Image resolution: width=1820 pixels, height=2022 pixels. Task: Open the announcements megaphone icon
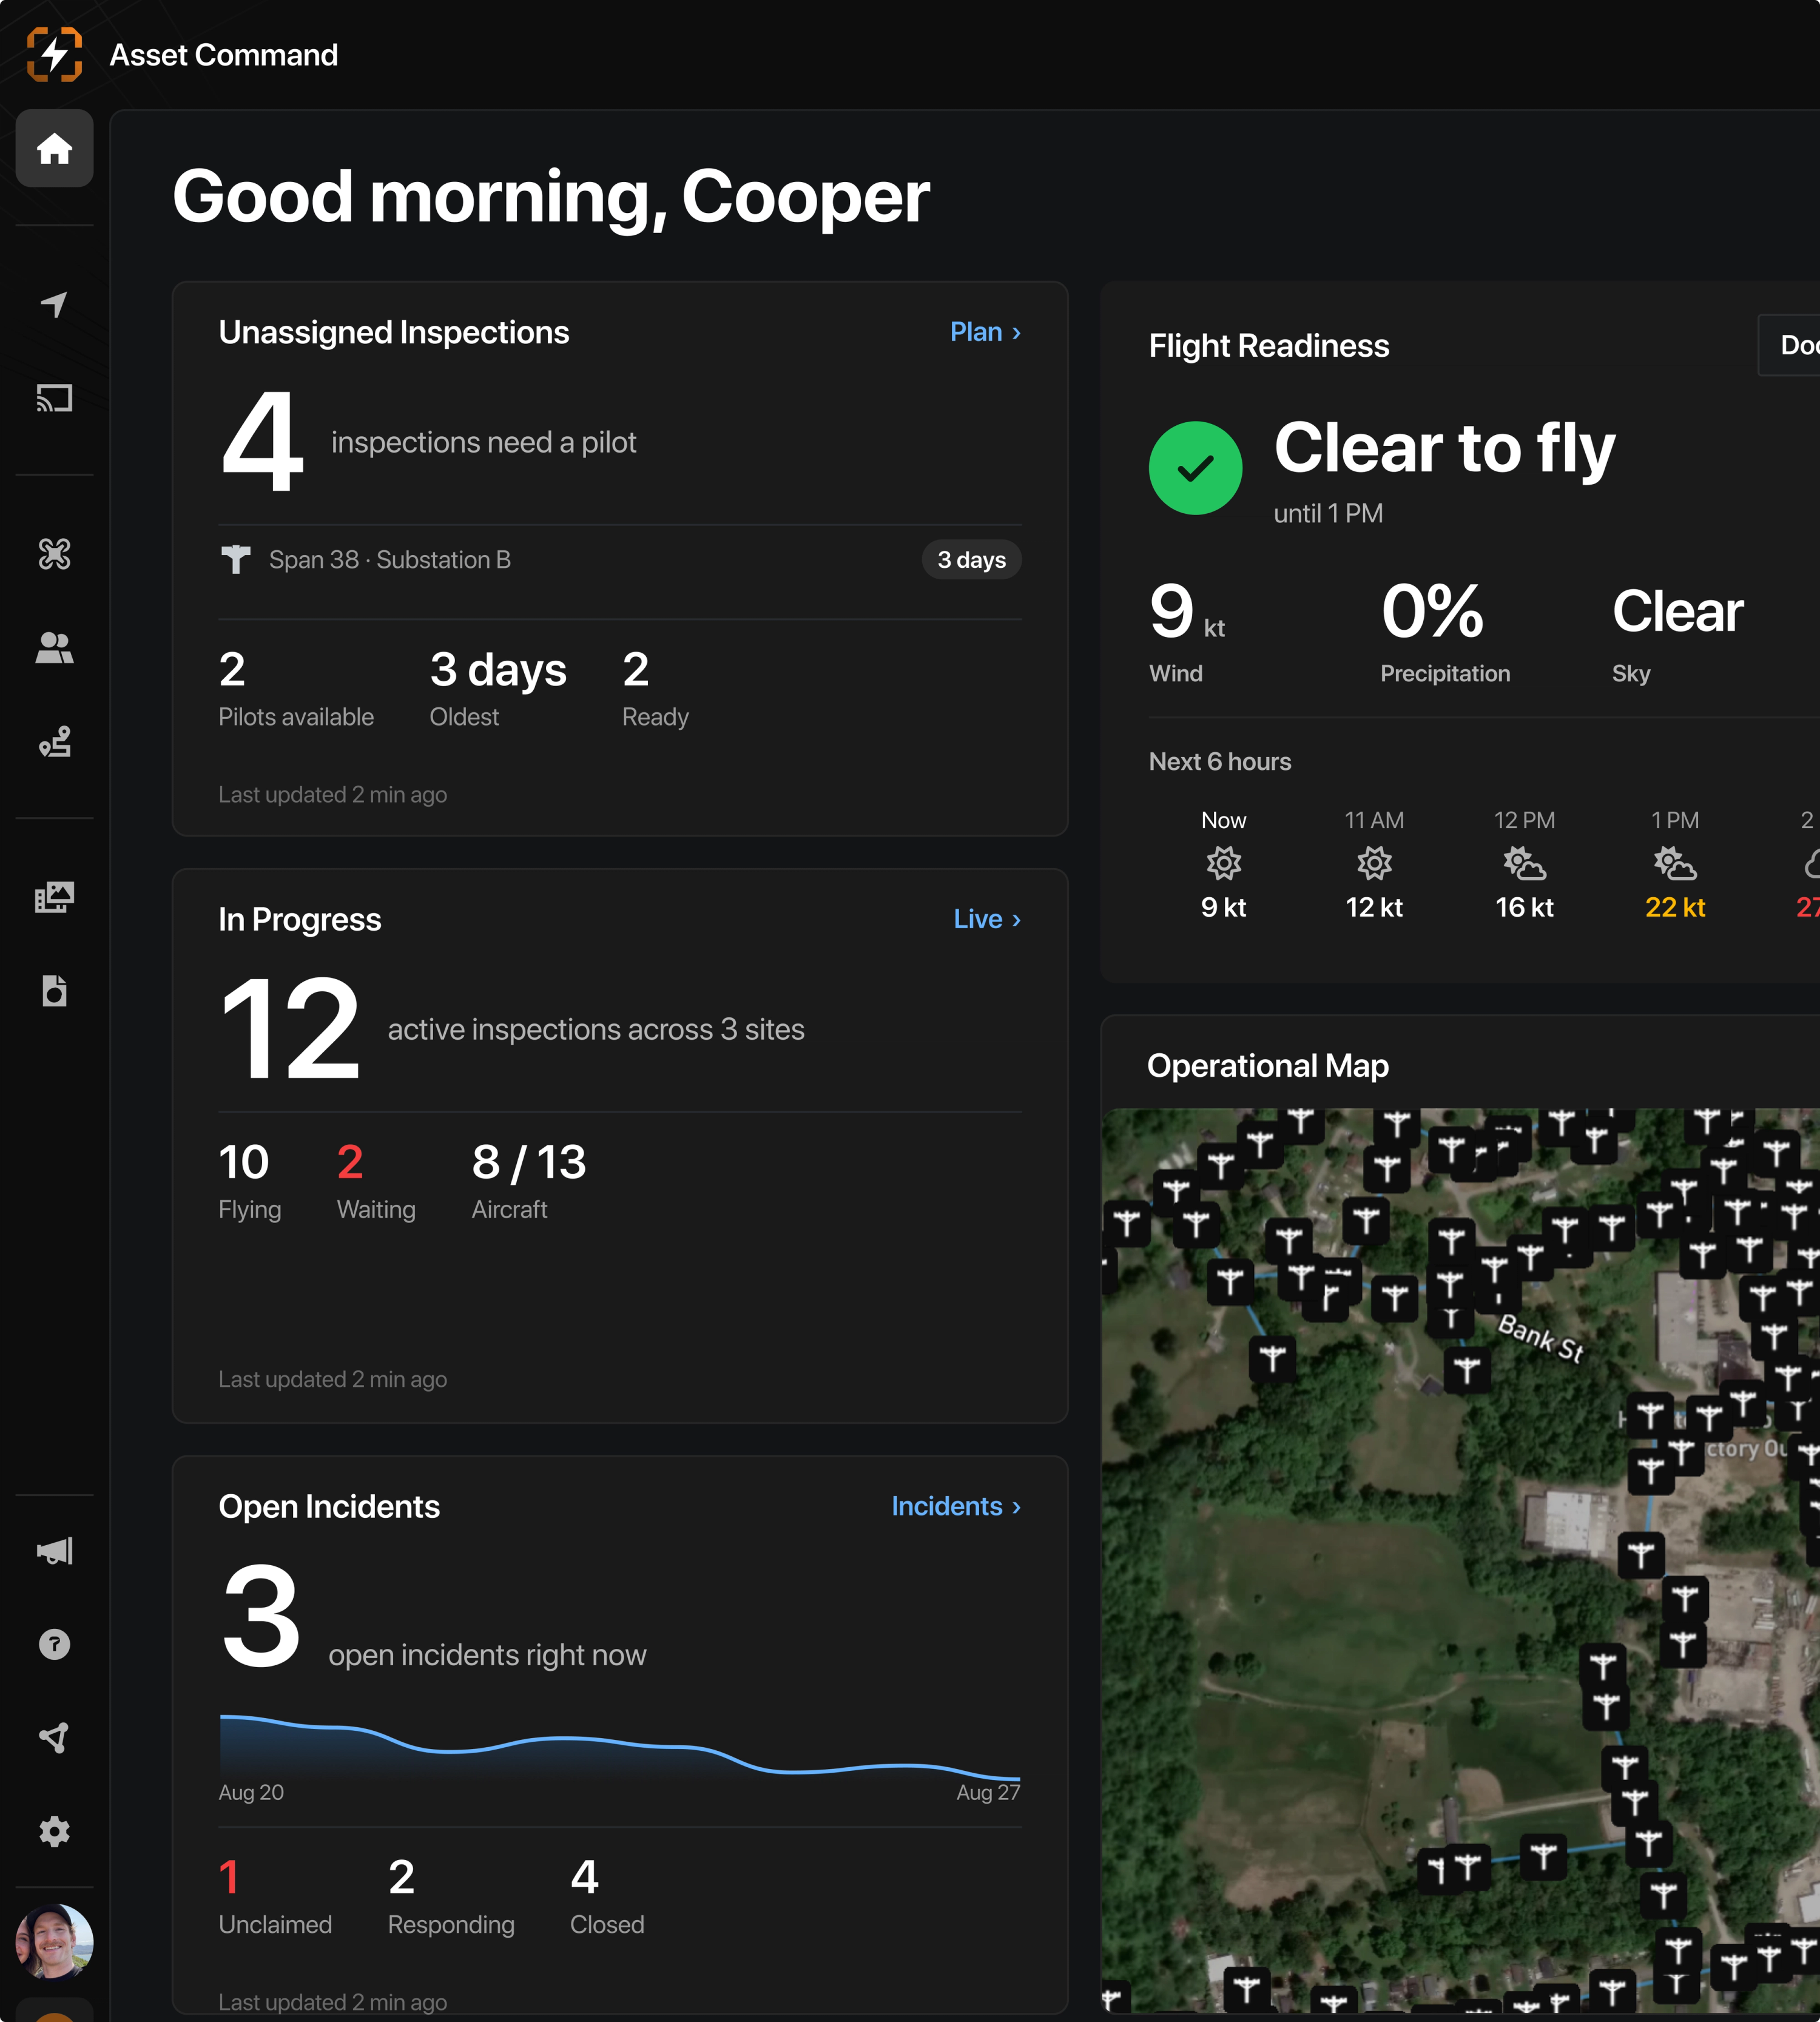point(54,1550)
